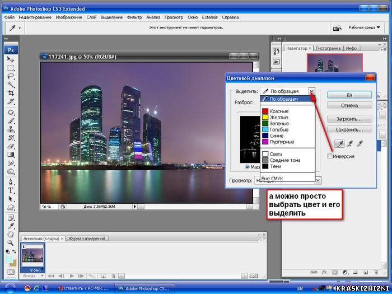Select the Brush tool
Viewport: 392px width, 294px height.
(11, 121)
